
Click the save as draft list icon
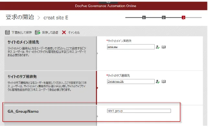tap(7, 32)
